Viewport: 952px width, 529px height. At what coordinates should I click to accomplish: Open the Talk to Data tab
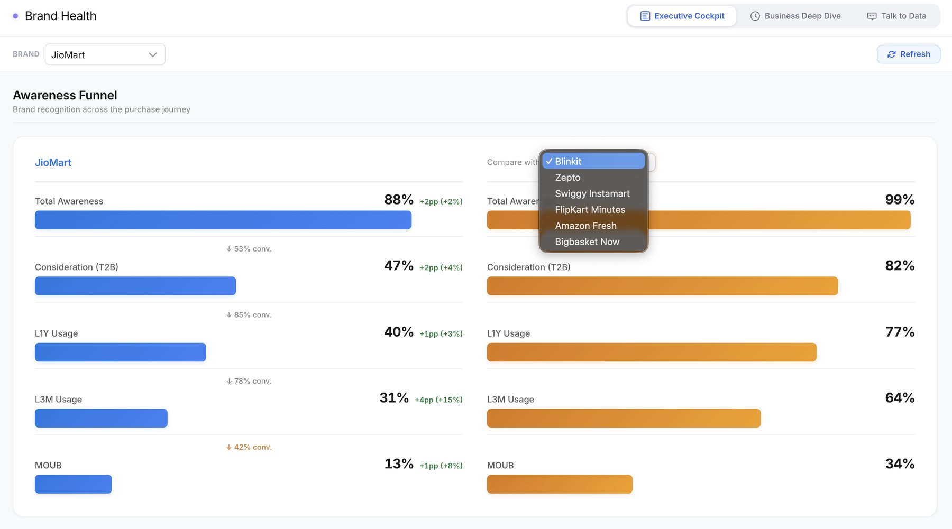(x=896, y=16)
